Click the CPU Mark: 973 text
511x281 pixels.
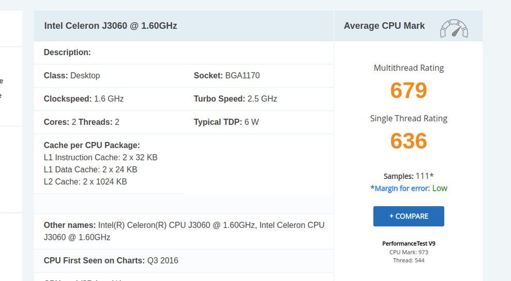coord(408,252)
